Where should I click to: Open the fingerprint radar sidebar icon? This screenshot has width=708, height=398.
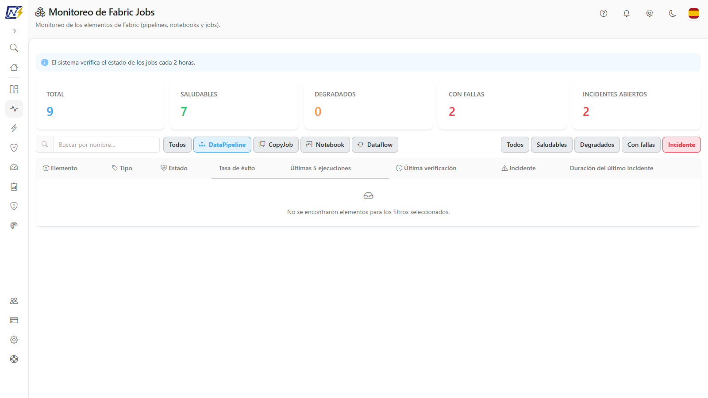coord(14,226)
